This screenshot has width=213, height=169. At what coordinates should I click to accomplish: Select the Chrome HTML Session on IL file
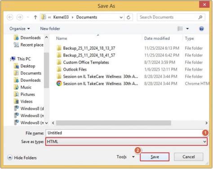click(97, 83)
